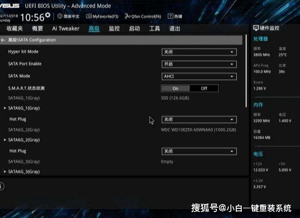Switch to the 启动 tab
Viewport: 300px width, 218px height.
134,29
